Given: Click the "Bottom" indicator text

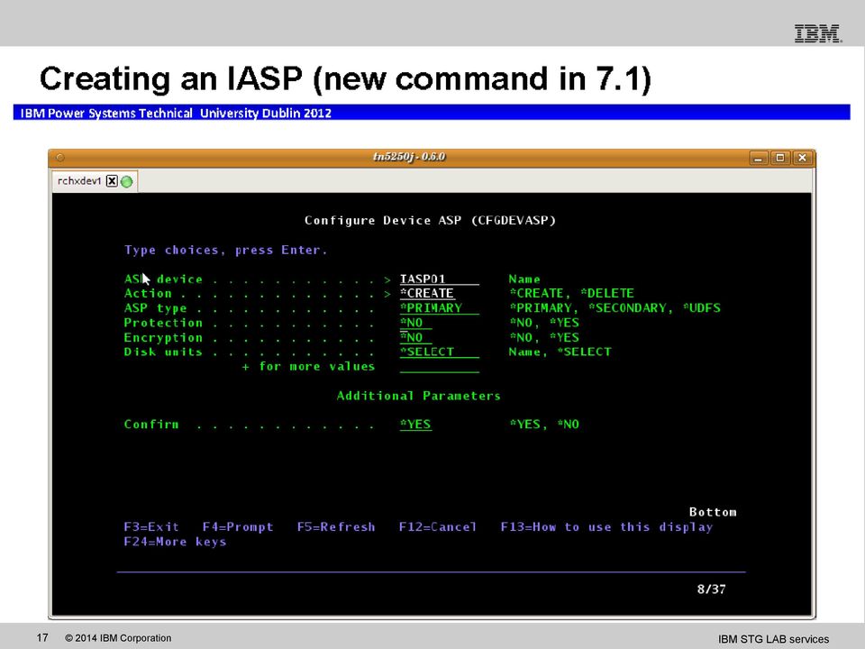Looking at the screenshot, I should 713,512.
